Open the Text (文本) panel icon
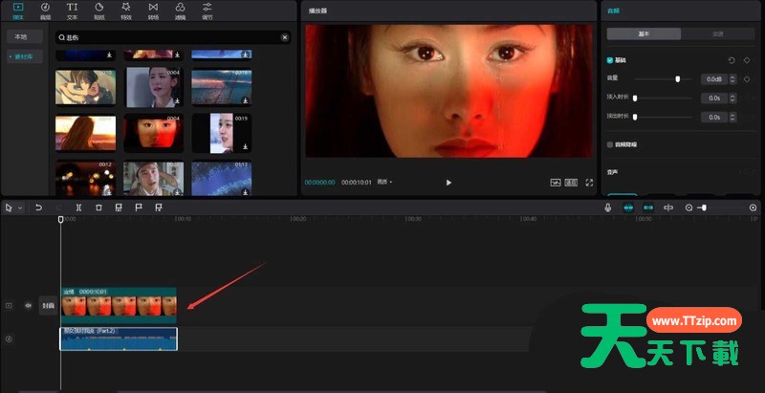The height and width of the screenshot is (393, 765). 73,11
